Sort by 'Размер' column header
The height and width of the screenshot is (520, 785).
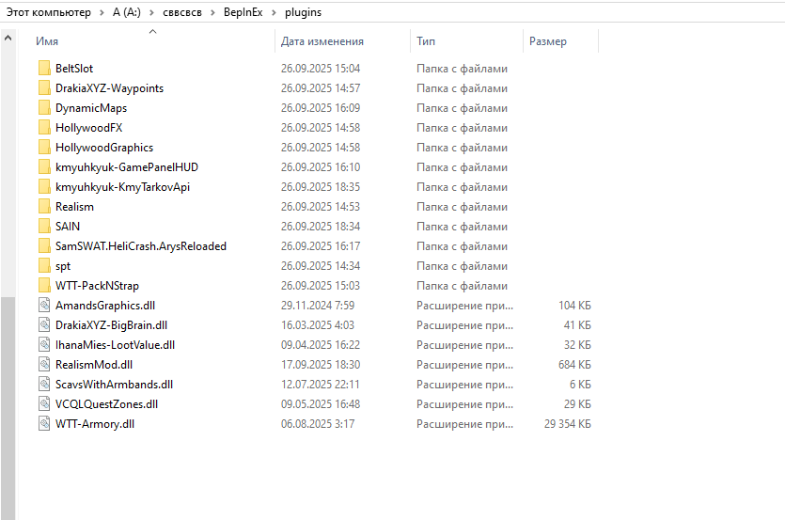[548, 41]
